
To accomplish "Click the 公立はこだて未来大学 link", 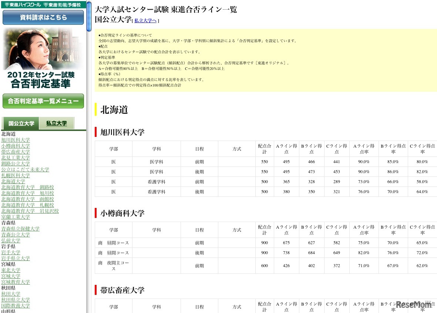I will click(x=25, y=169).
